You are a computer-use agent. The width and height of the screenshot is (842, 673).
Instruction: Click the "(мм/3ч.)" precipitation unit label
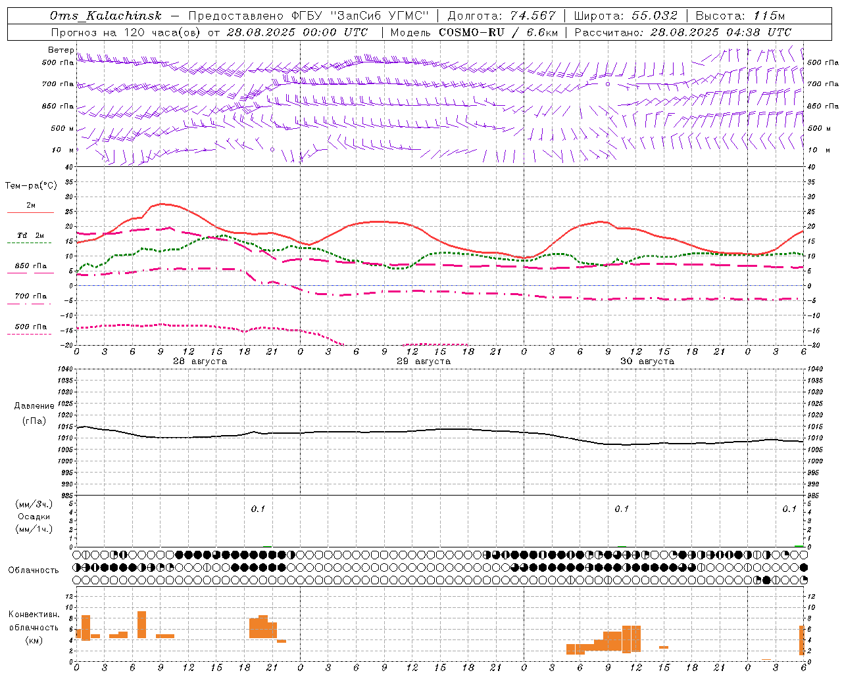(x=34, y=504)
